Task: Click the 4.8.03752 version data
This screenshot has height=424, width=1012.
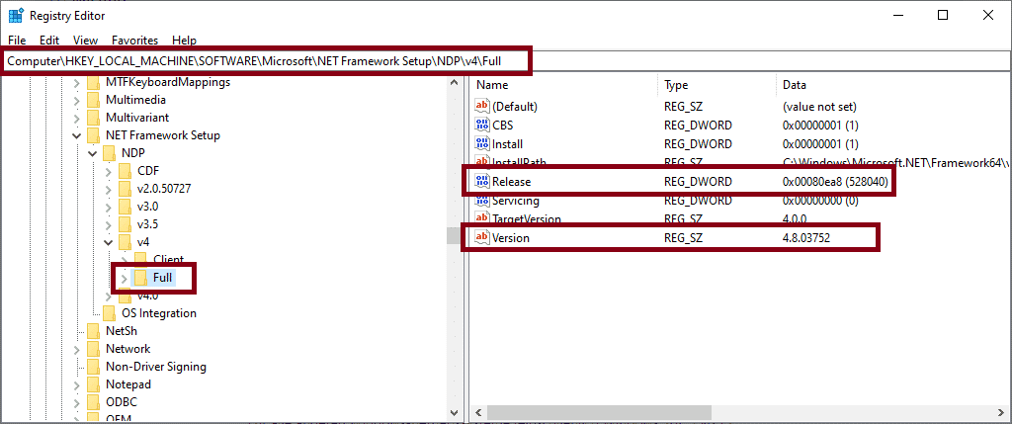Action: [x=806, y=238]
